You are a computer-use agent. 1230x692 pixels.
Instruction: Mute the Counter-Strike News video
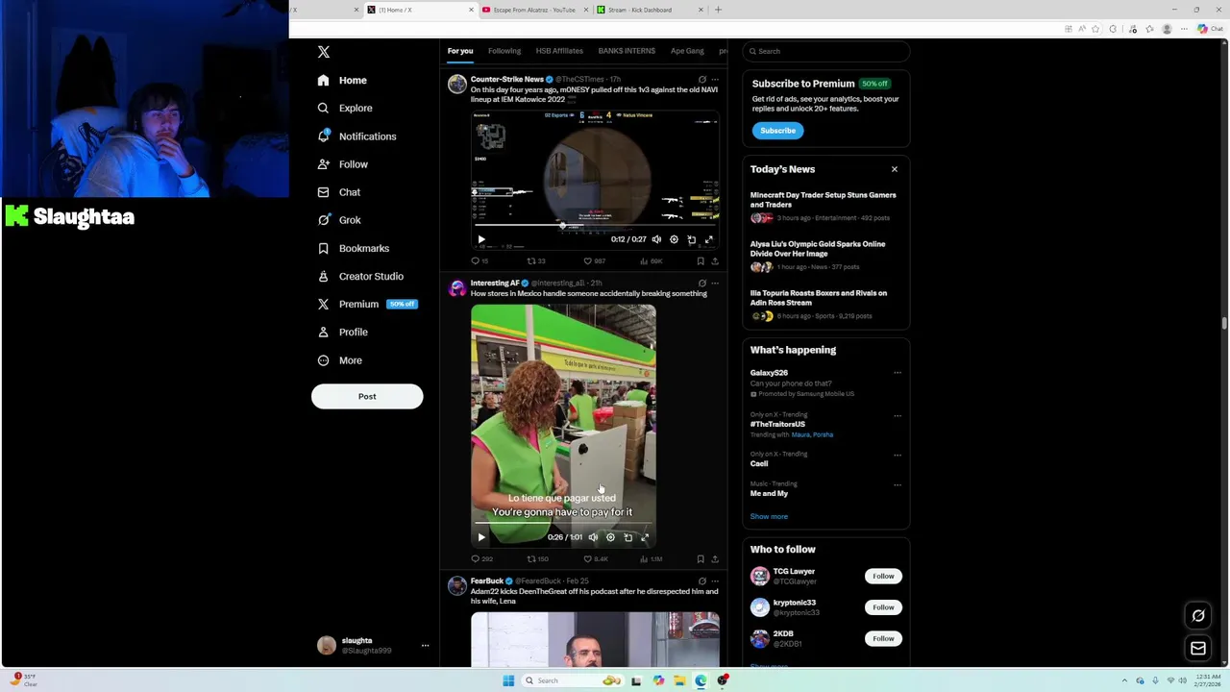[x=656, y=239]
